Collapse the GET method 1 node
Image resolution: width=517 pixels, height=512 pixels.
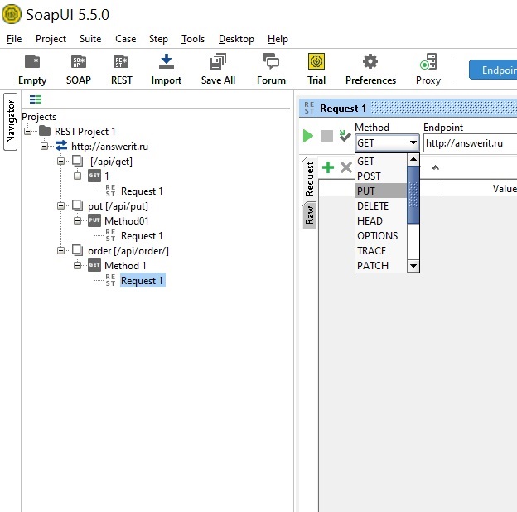[x=77, y=176]
